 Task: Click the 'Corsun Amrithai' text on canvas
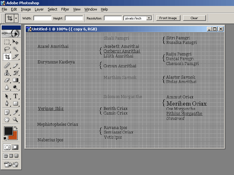pyautogui.click(x=120, y=66)
